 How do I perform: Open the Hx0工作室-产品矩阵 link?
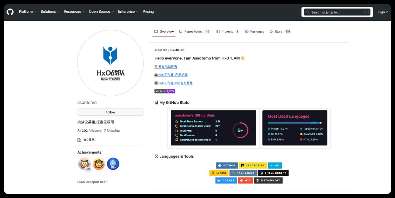tap(171, 75)
